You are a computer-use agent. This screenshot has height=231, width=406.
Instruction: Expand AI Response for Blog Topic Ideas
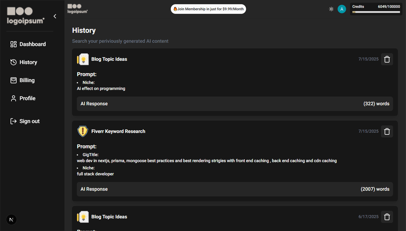pyautogui.click(x=235, y=103)
